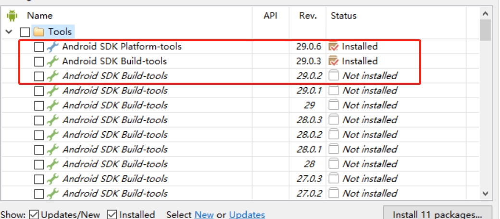The width and height of the screenshot is (500, 219).
Task: Check Build-tools 28.0.1 checkbox
Action: [x=39, y=150]
